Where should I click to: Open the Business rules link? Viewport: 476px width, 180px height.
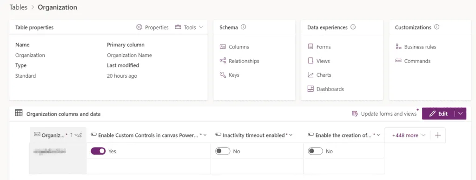tap(420, 47)
